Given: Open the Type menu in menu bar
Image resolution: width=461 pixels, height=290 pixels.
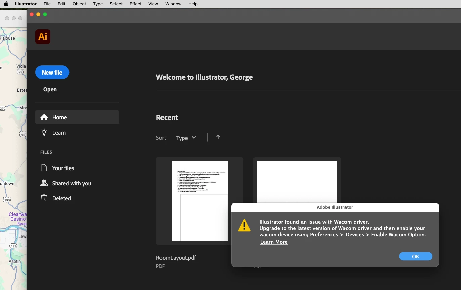Looking at the screenshot, I should click(x=98, y=4).
